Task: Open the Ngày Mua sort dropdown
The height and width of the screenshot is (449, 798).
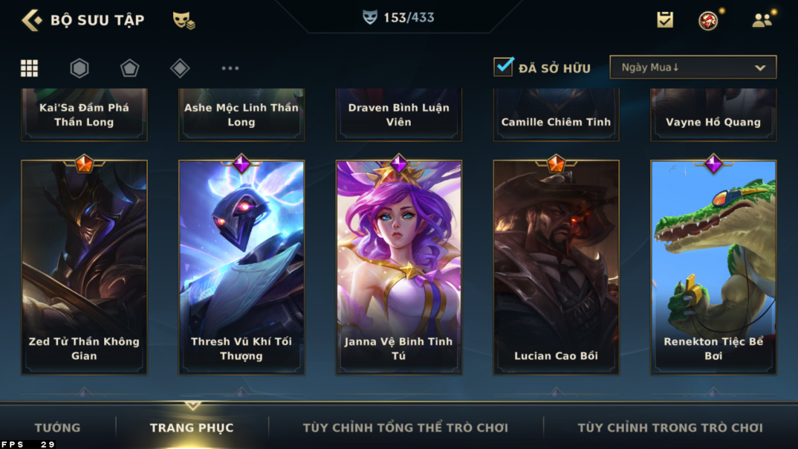Action: [693, 67]
